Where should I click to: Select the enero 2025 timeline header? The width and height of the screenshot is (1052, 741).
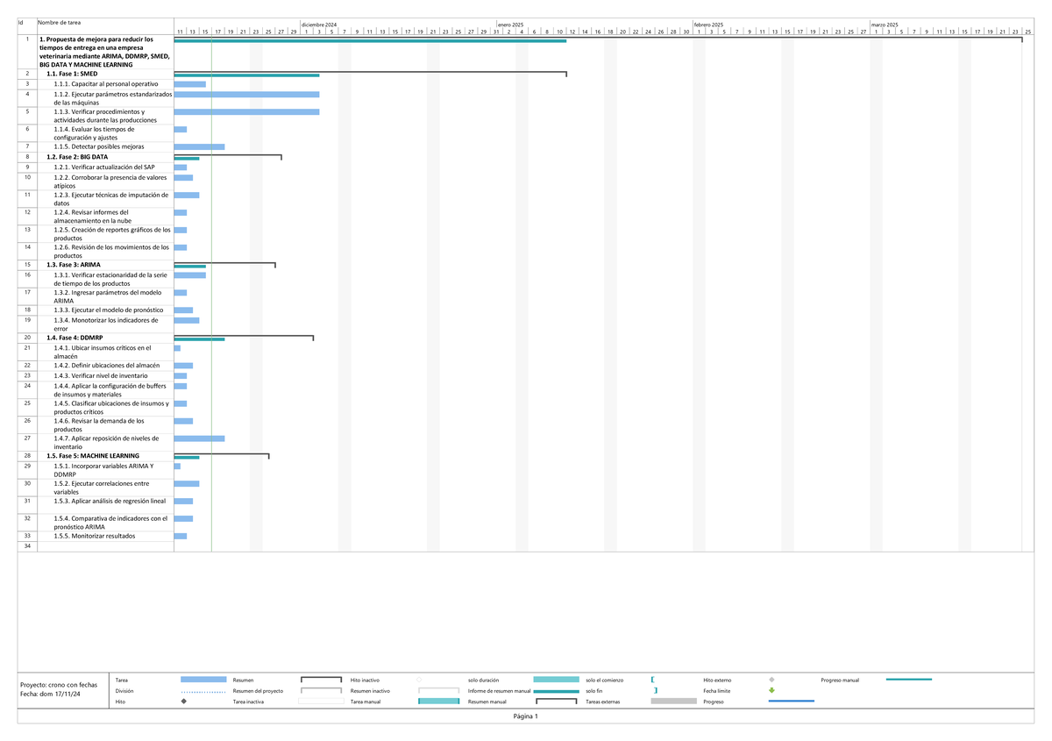(511, 25)
